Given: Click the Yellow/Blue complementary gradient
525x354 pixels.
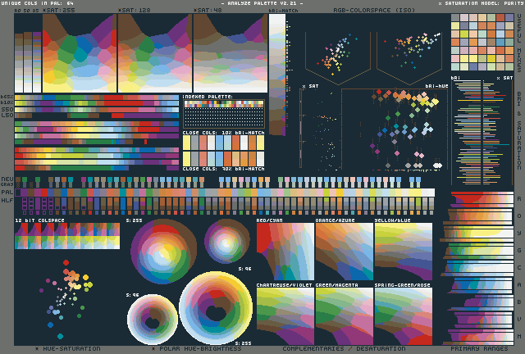Looking at the screenshot, I should coord(402,252).
